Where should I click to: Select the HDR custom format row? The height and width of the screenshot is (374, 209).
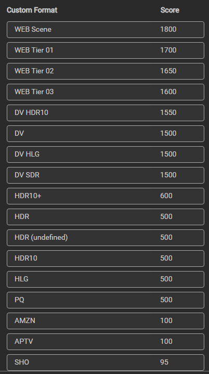click(x=106, y=217)
